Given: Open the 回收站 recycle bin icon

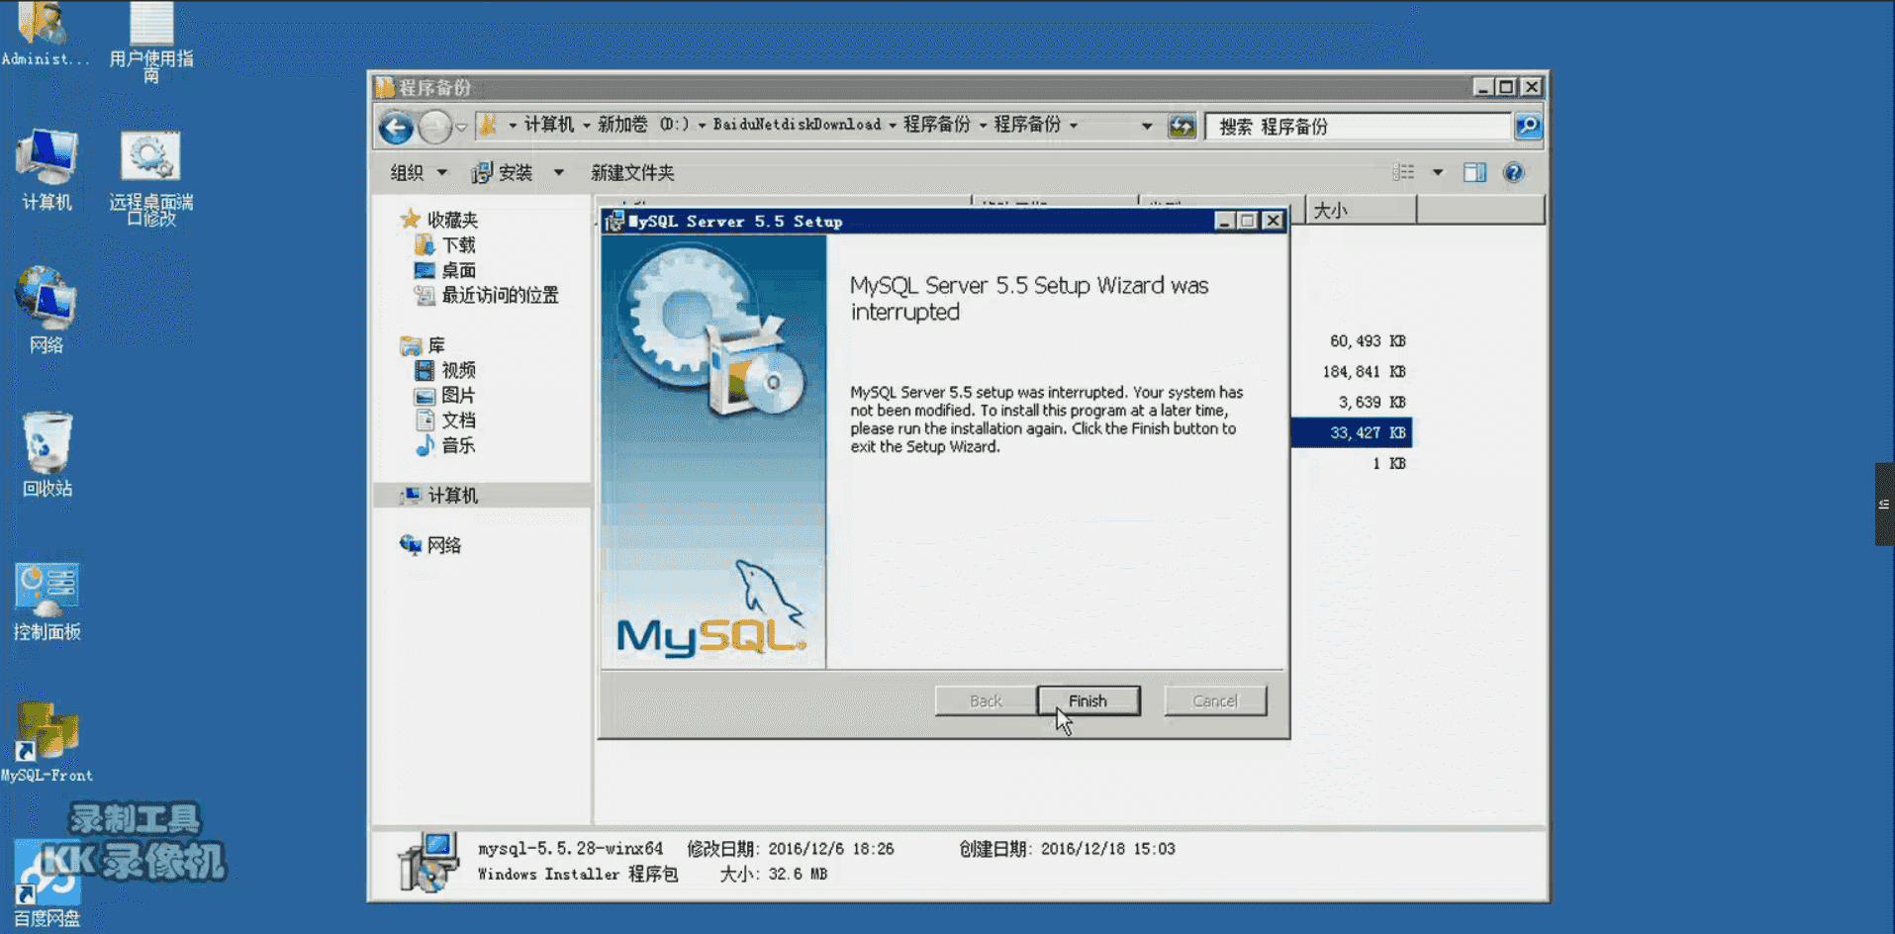Looking at the screenshot, I should pos(47,454).
